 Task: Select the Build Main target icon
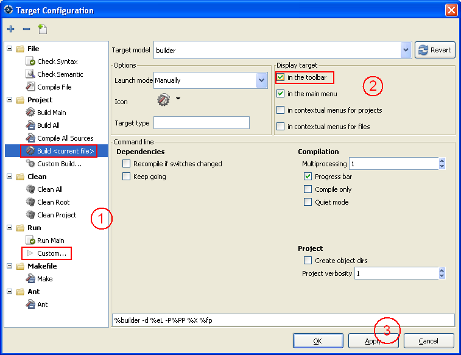coord(30,113)
